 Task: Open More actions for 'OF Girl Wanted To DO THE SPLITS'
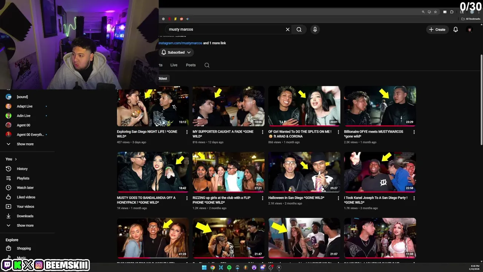coord(338,132)
